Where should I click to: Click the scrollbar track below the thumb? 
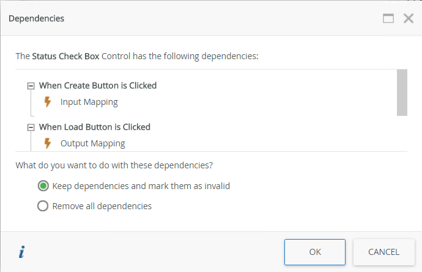click(x=402, y=133)
